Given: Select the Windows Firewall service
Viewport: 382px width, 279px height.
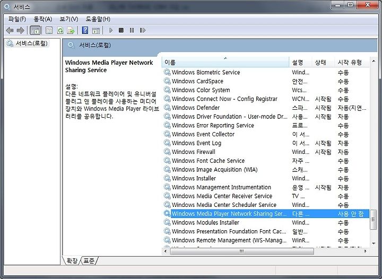Looking at the screenshot, I should (266, 152).
